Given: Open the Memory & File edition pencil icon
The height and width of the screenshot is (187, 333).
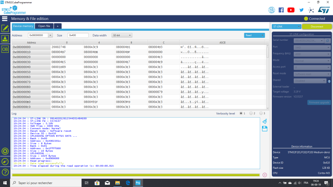Looking at the screenshot, I should (5, 28).
